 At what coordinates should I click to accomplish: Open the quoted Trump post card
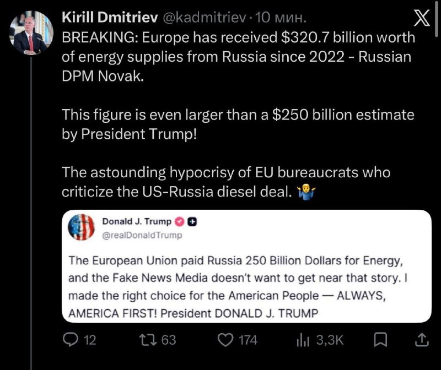(x=246, y=266)
